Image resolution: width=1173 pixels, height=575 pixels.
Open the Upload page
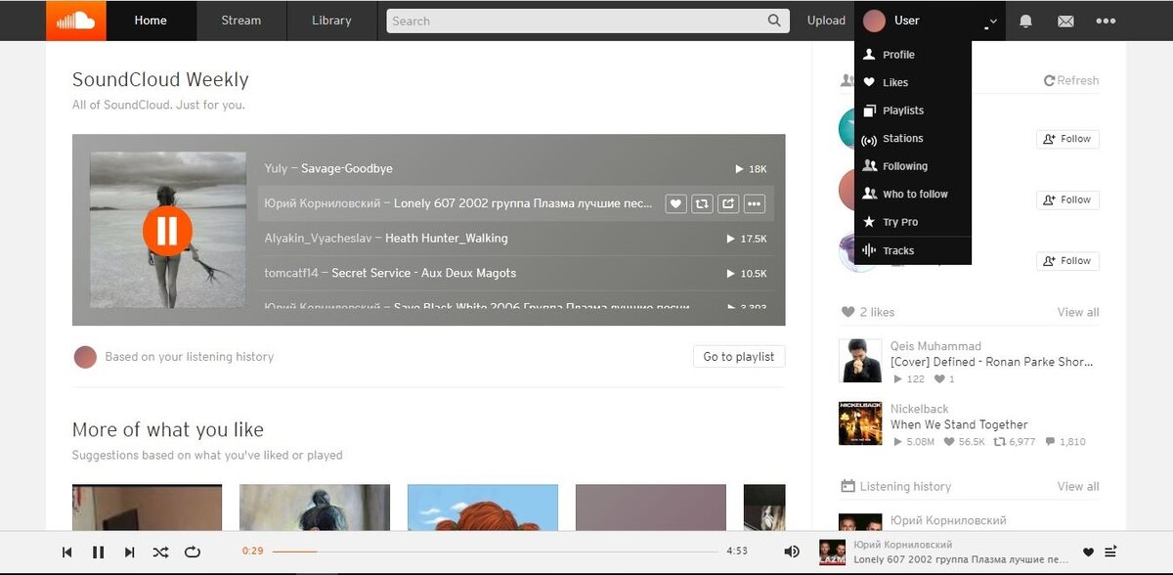tap(826, 21)
